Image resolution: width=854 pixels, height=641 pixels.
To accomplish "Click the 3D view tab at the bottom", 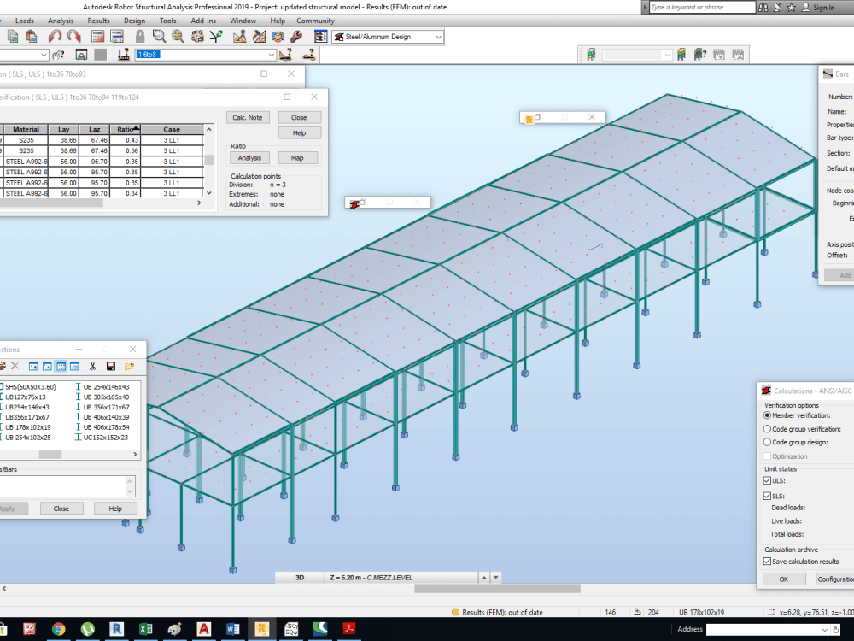I will tap(299, 577).
